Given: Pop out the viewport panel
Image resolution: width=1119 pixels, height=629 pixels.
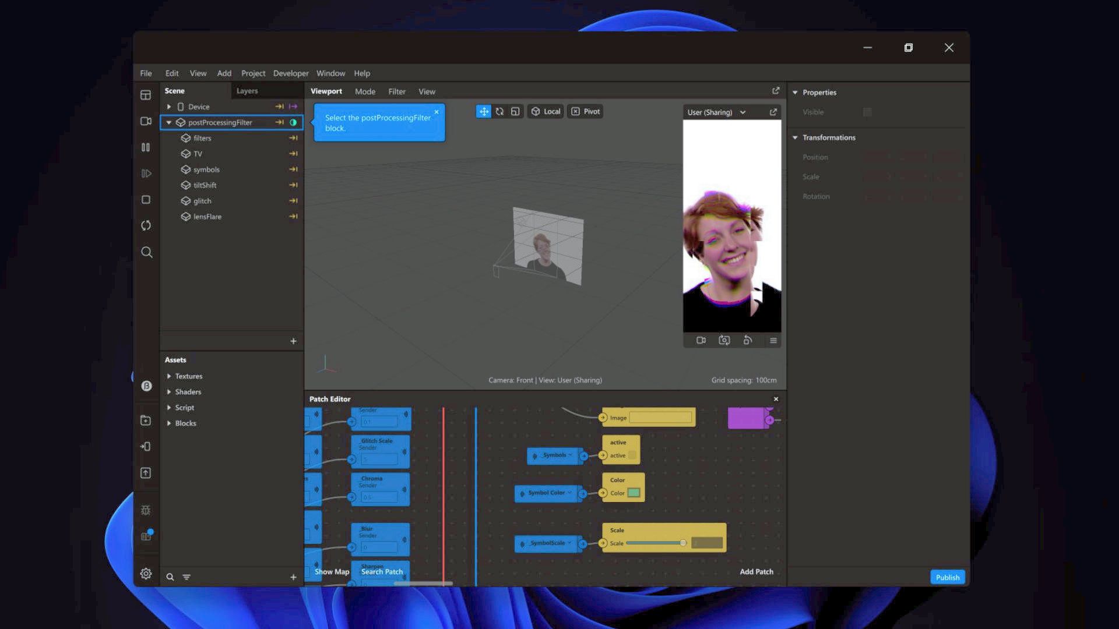Looking at the screenshot, I should (x=776, y=91).
